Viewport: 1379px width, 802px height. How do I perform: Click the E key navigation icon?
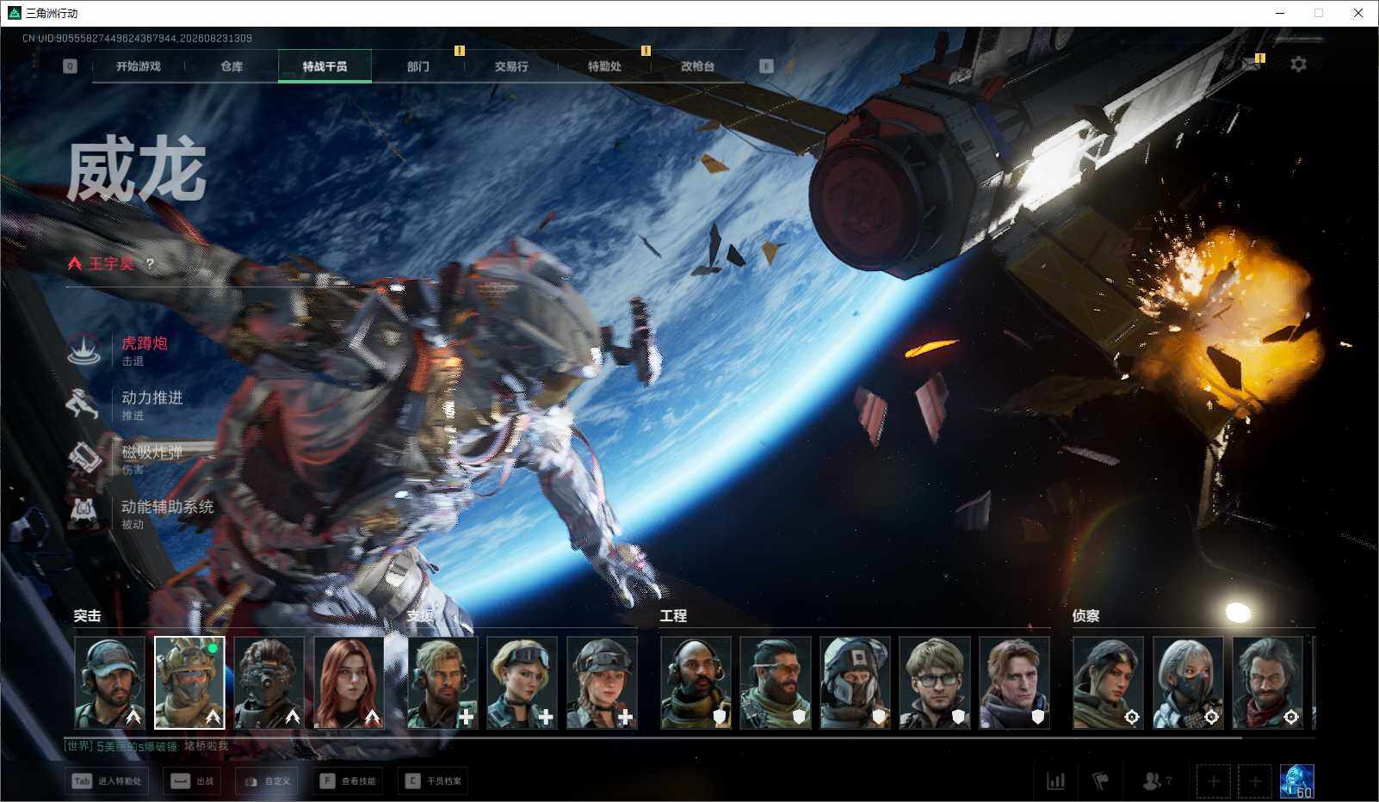click(x=766, y=66)
